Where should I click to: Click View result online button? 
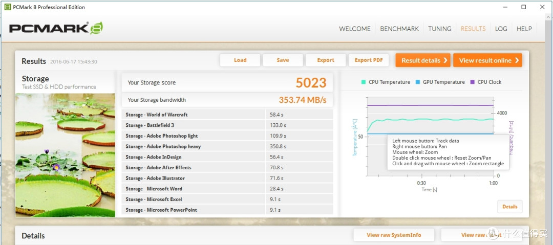coord(487,60)
